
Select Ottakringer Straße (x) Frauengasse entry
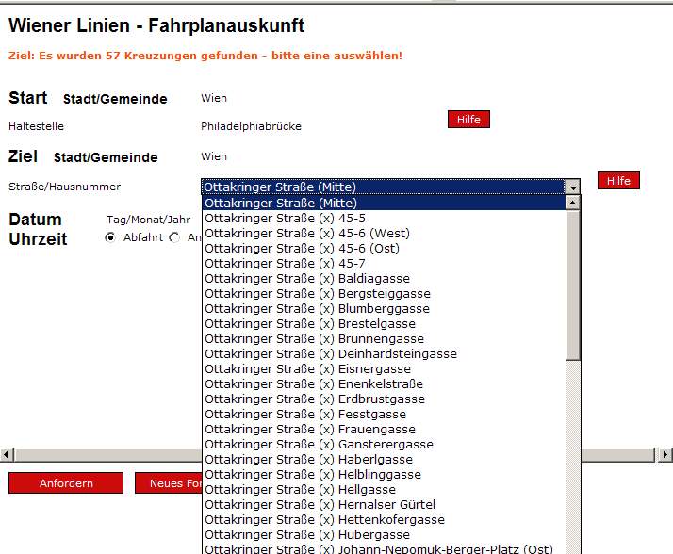click(x=310, y=429)
